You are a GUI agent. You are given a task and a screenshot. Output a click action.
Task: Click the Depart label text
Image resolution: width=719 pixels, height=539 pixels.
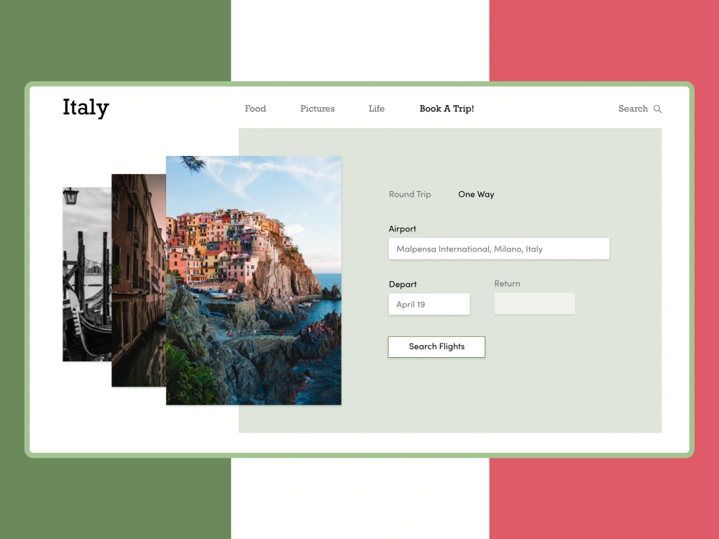[x=403, y=284]
